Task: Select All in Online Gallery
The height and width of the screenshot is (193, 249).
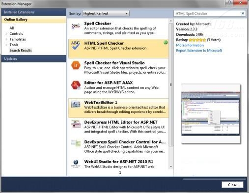Action: point(12,28)
